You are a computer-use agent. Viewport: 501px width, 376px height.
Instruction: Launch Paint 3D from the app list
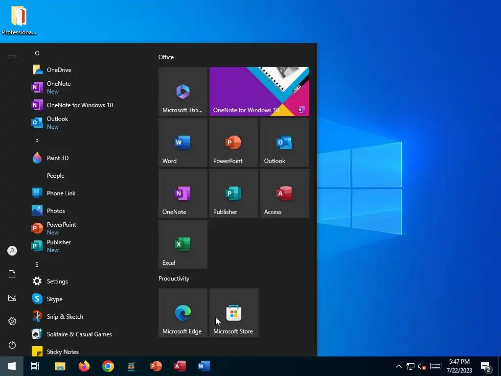90,158
